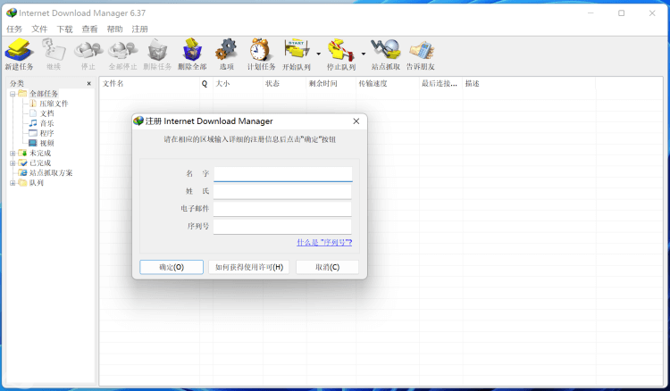670x391 pixels.
Task: Select the 音乐 category
Action: coord(47,123)
